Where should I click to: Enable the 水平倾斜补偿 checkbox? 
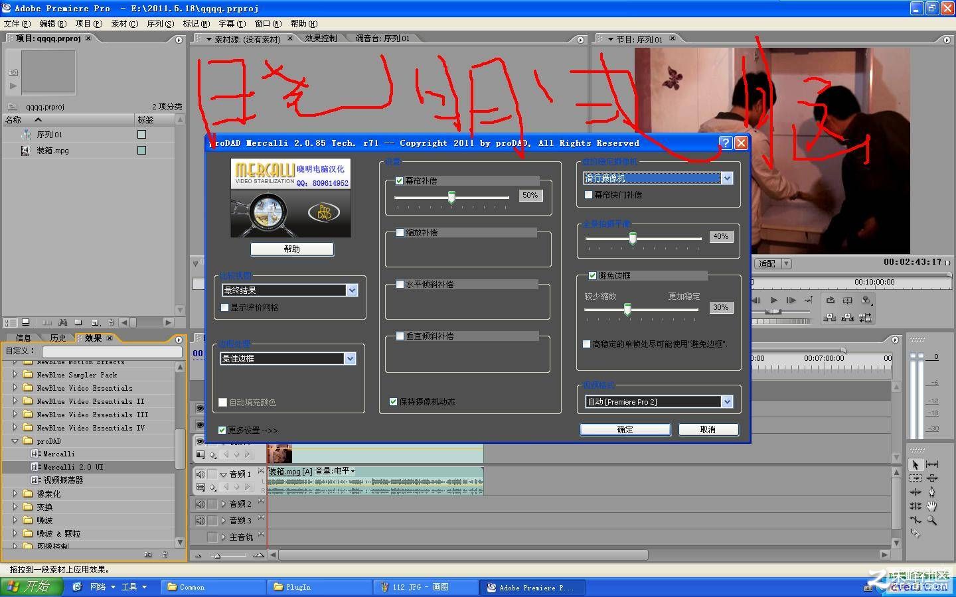[400, 284]
